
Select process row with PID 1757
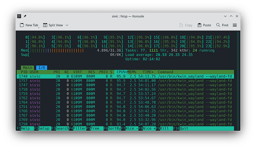click(x=125, y=81)
